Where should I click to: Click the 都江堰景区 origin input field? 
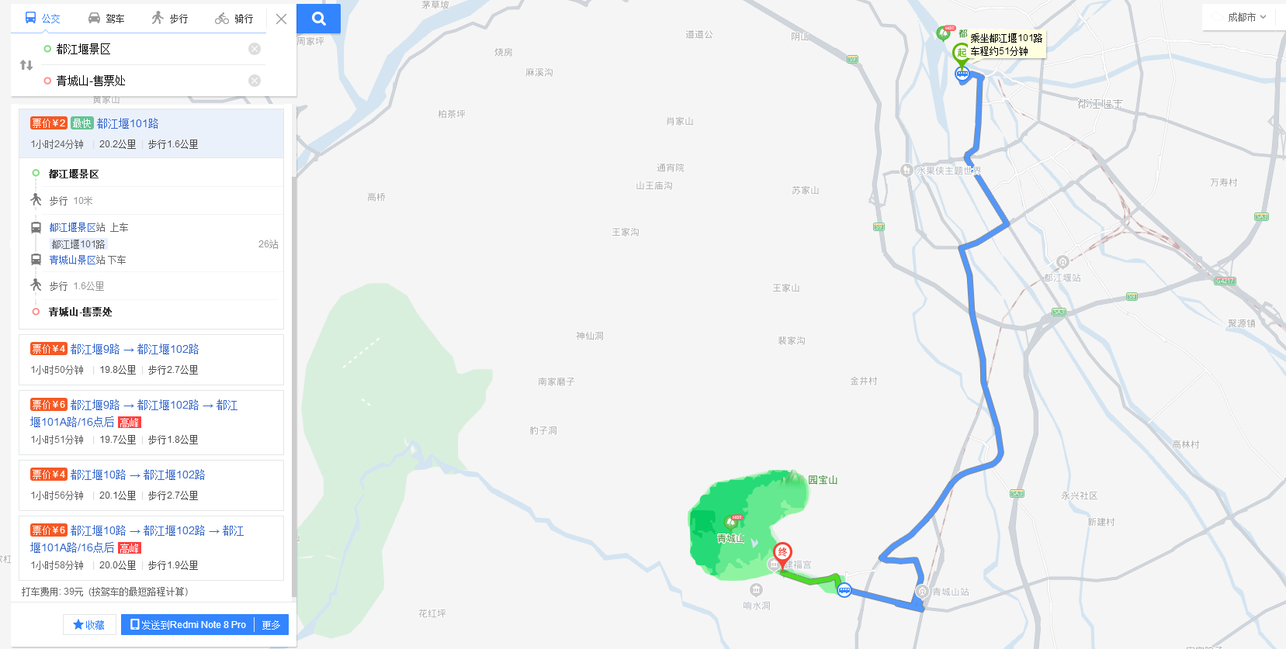(x=147, y=49)
